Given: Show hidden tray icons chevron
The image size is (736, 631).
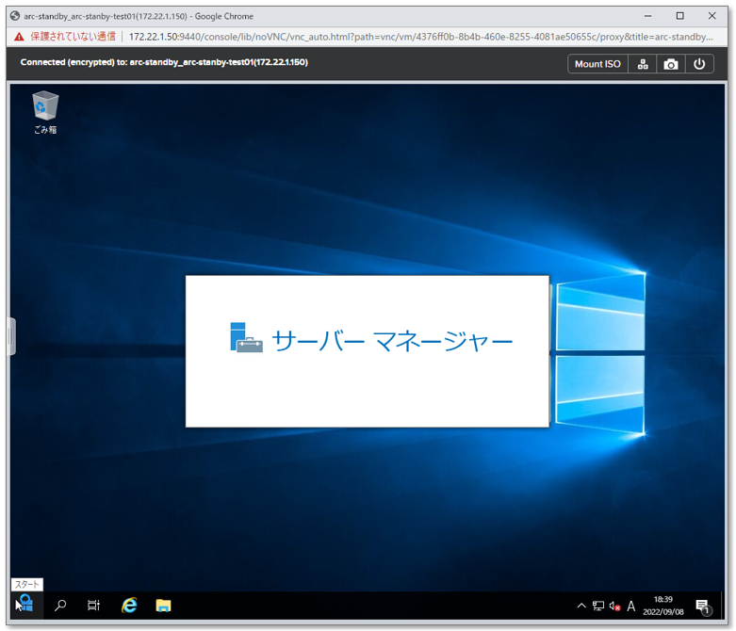Looking at the screenshot, I should point(581,606).
